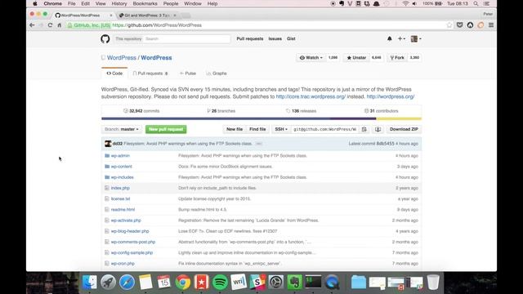Switch to Git and WordPress browser tab
Screen dimensions: 523x294
[147, 16]
